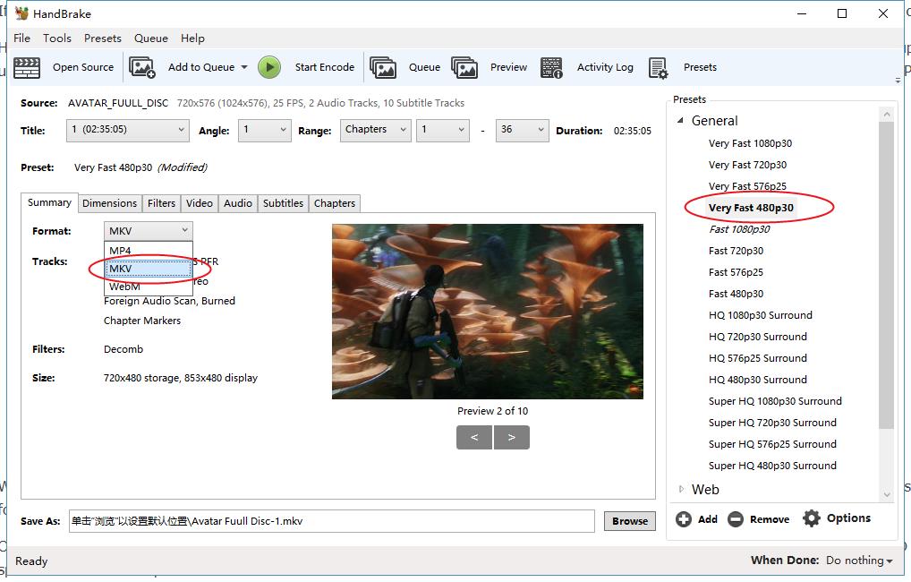911x582 pixels.
Task: Open the Angle dropdown
Action: (x=264, y=130)
